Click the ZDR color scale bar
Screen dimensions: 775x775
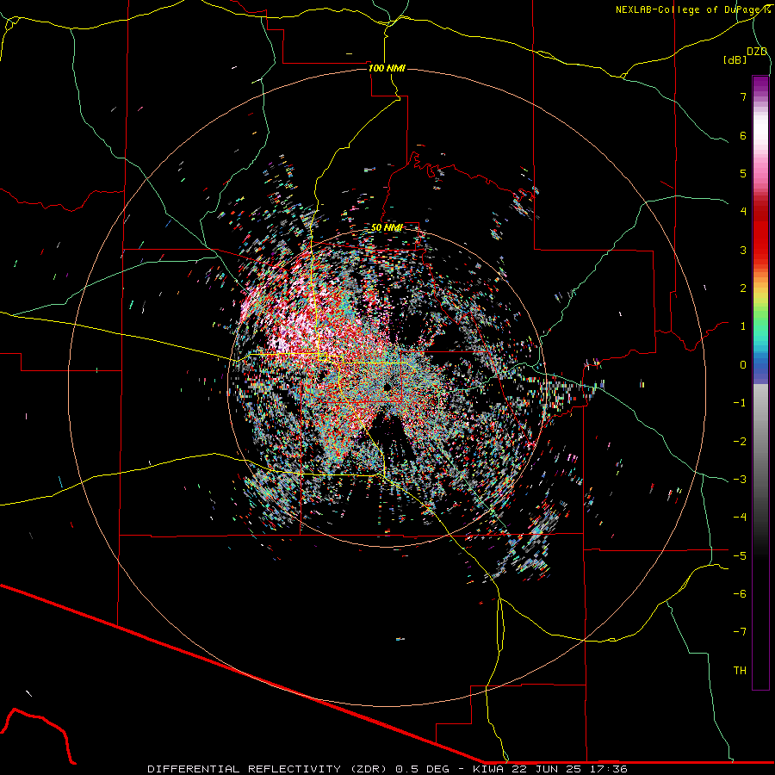[x=760, y=382]
